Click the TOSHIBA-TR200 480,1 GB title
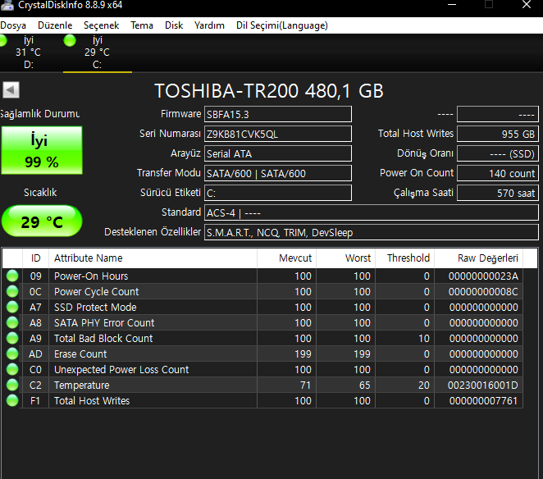 [x=269, y=91]
